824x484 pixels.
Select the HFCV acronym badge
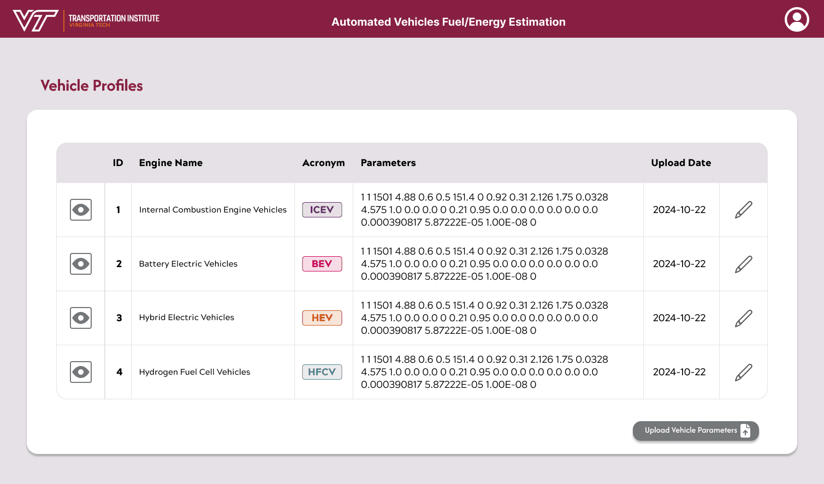[x=322, y=371]
